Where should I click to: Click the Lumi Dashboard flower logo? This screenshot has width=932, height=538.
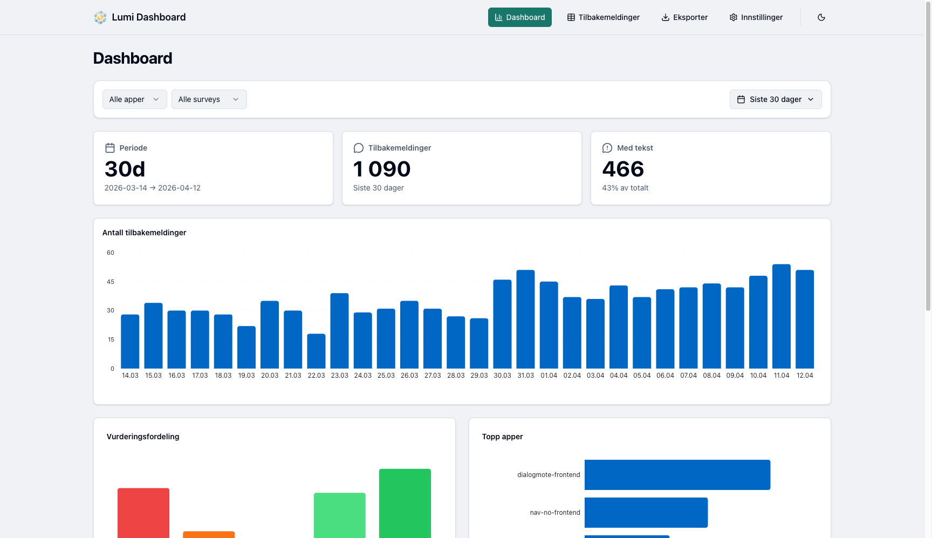100,17
